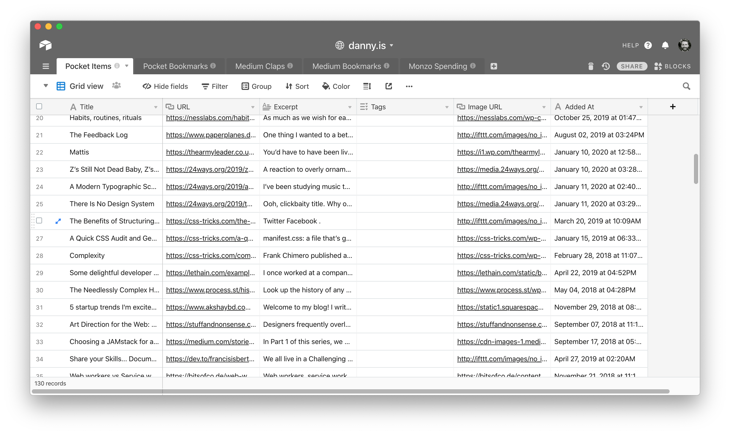This screenshot has width=730, height=435.
Task: Open the Added At column dropdown
Action: tap(641, 107)
